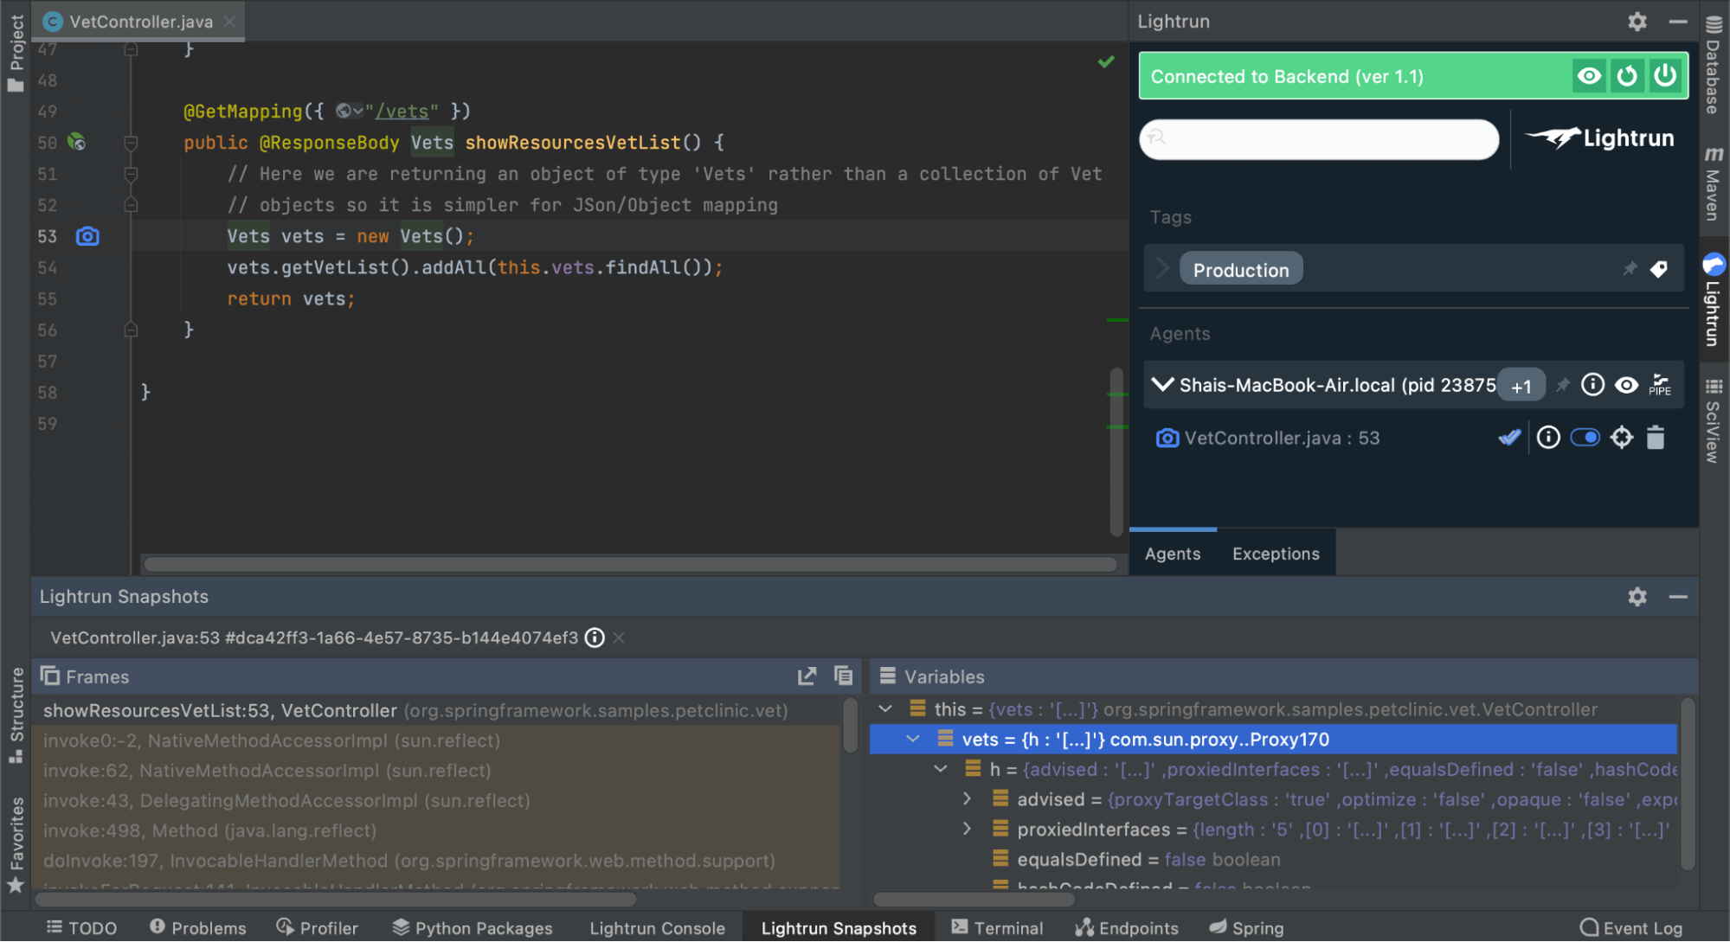Open the Event Log
1730x942 pixels.
[1630, 928]
